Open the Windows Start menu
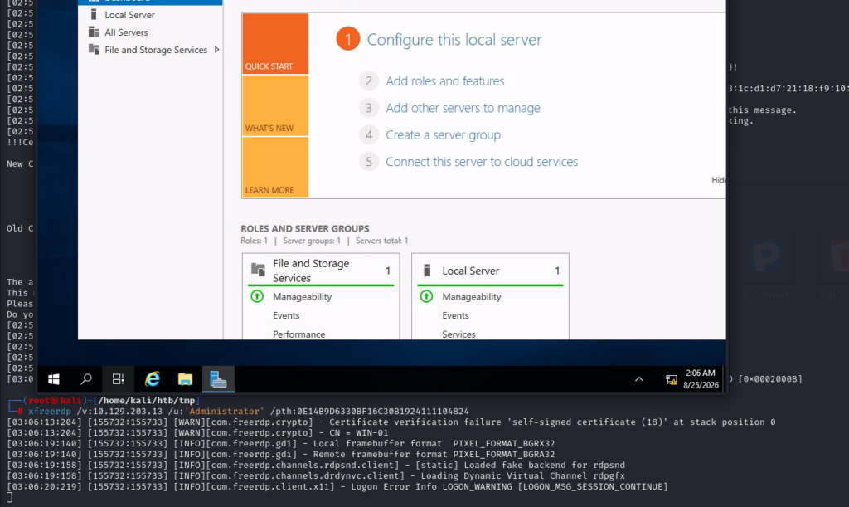Image resolution: width=849 pixels, height=507 pixels. coord(53,379)
